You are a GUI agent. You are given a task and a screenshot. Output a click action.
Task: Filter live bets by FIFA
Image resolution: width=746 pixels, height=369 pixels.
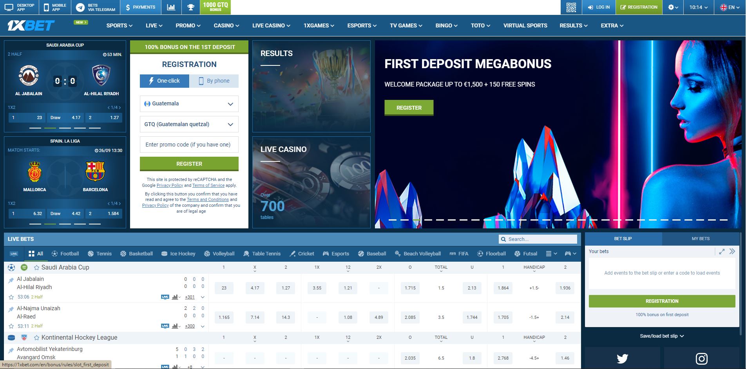point(459,254)
